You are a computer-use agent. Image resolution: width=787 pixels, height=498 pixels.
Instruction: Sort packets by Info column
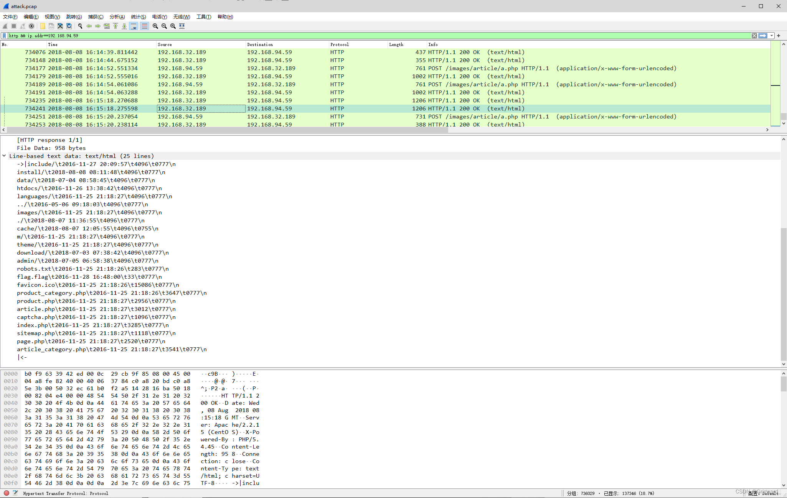click(x=599, y=44)
